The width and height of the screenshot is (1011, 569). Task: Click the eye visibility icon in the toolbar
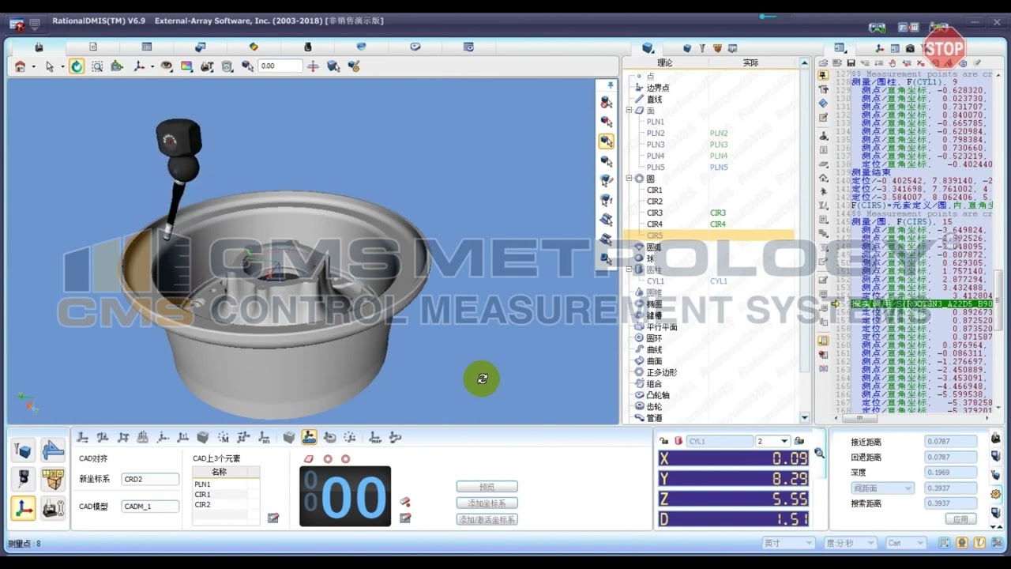pos(167,66)
